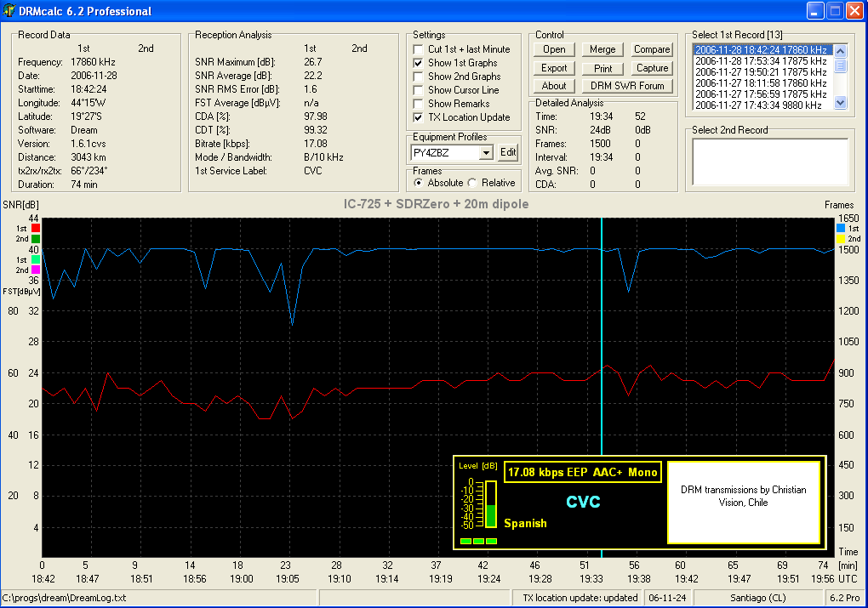
Task: Click the blue 1st Frames legend swatch
Action: (841, 229)
